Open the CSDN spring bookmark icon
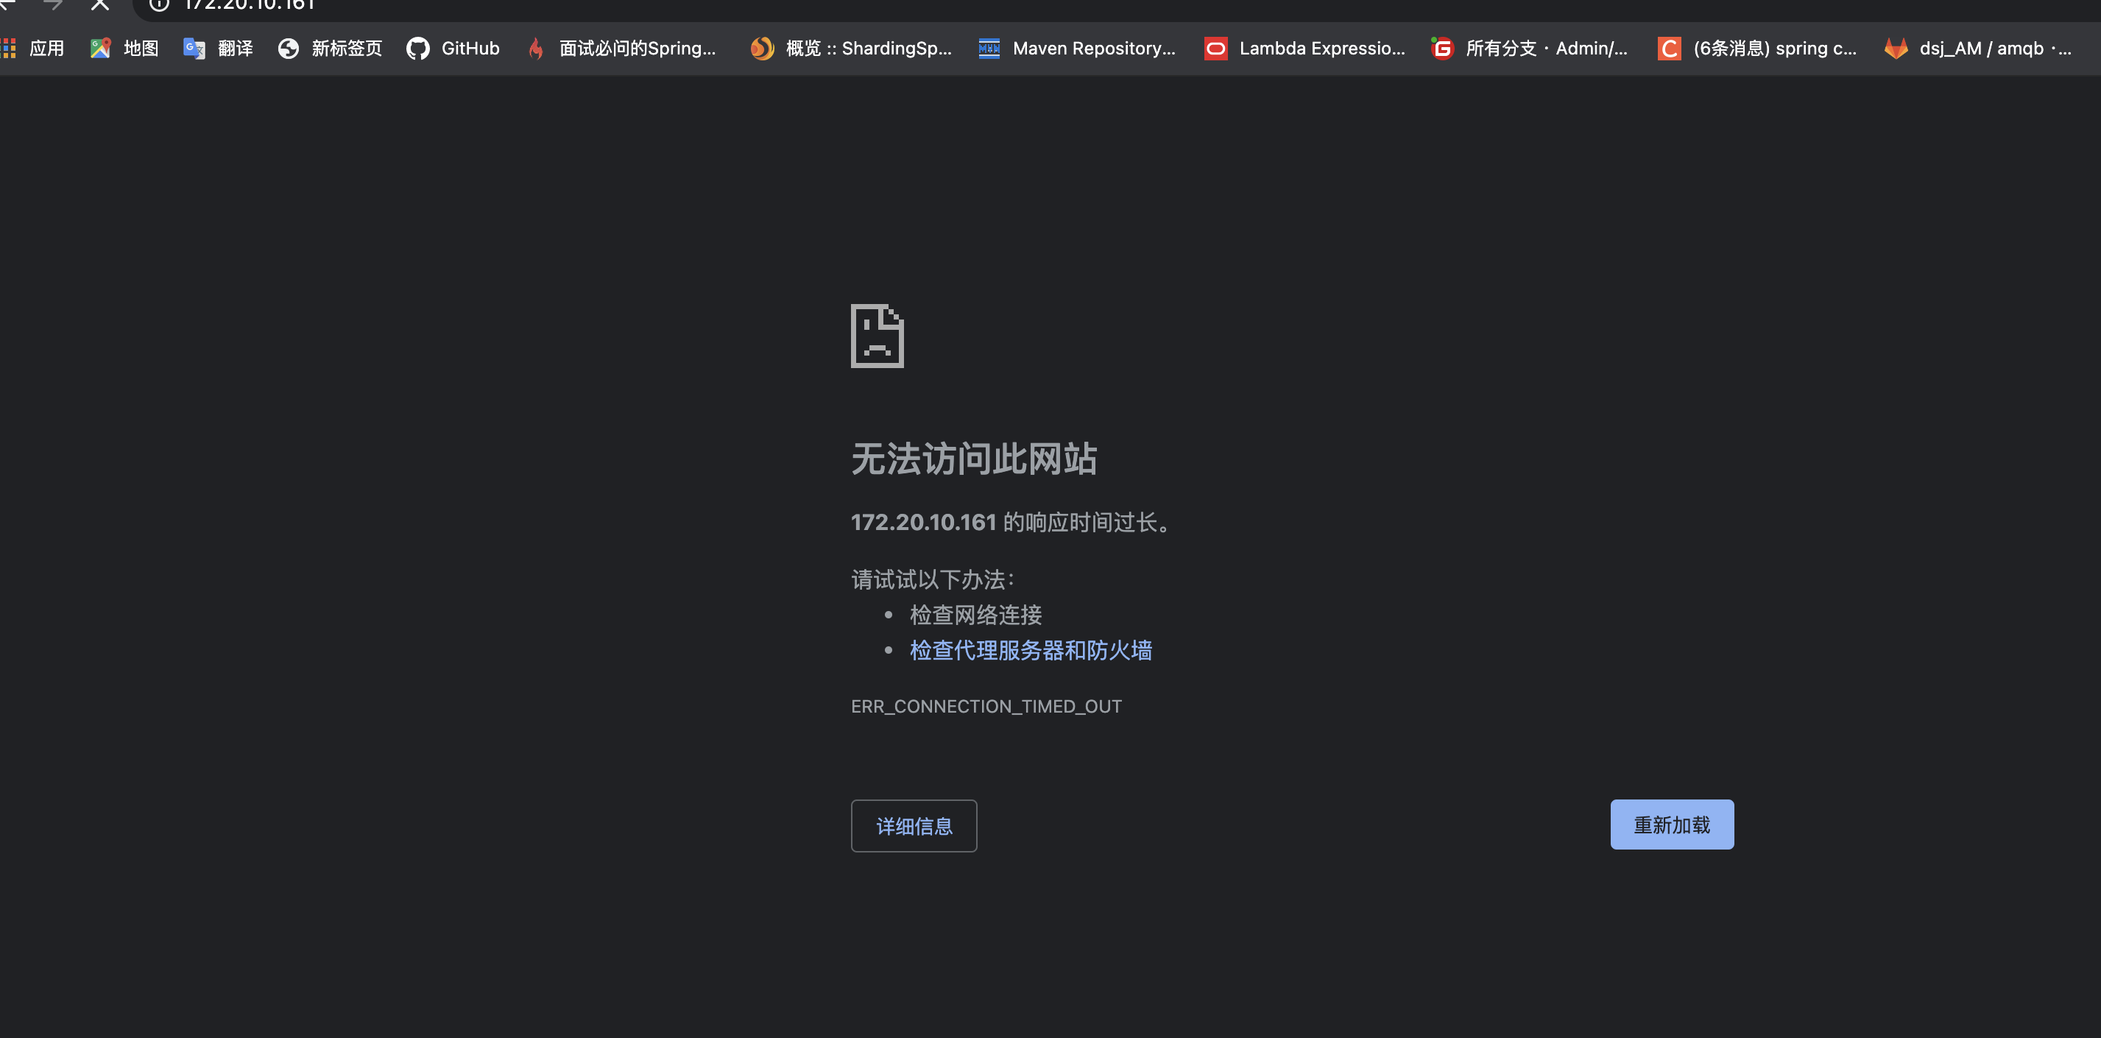Viewport: 2101px width, 1038px height. [x=1670, y=49]
